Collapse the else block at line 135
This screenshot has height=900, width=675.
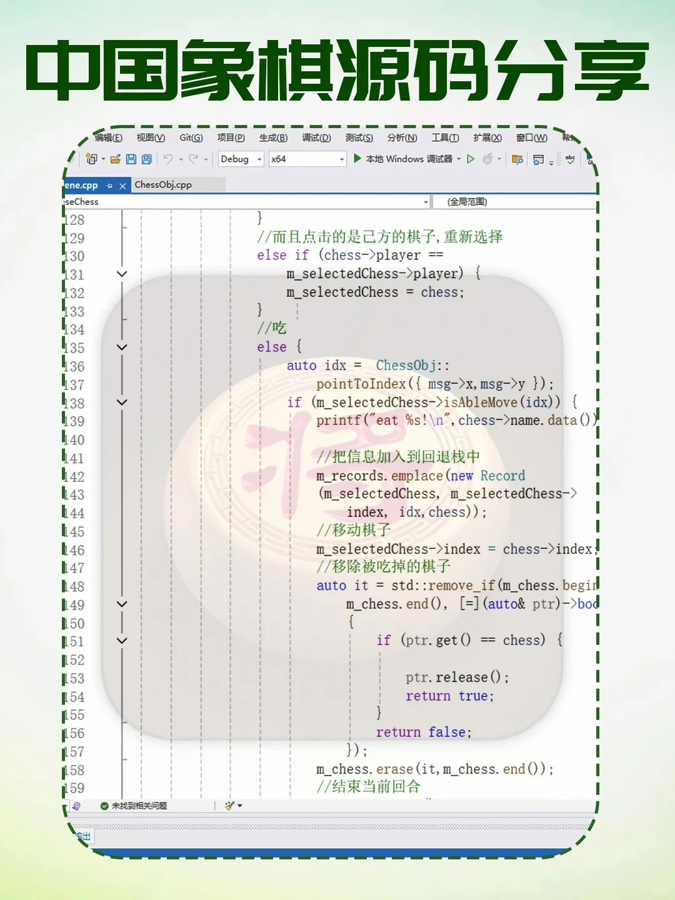[122, 347]
